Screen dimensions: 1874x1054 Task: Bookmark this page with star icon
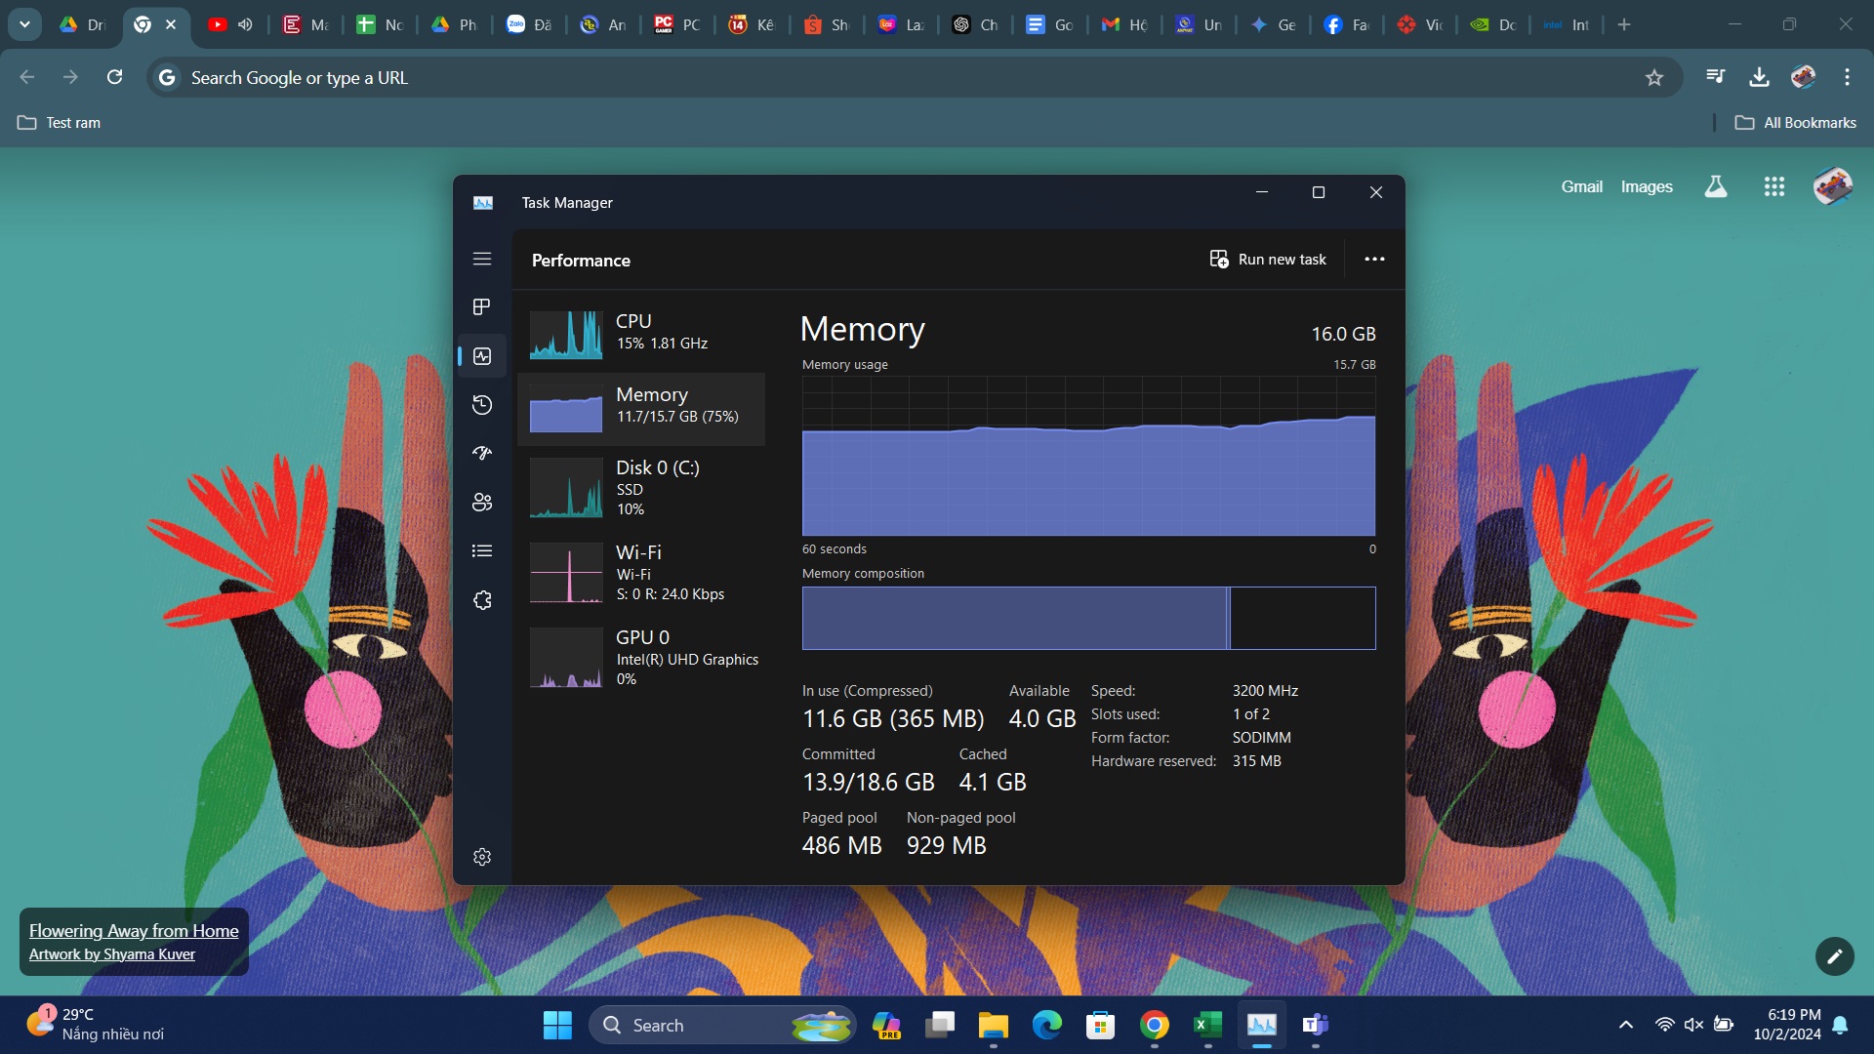point(1653,77)
